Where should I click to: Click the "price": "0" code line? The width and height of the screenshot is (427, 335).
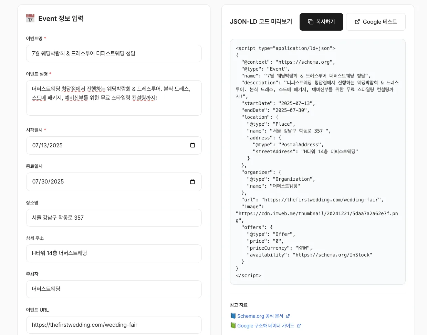[x=265, y=241]
